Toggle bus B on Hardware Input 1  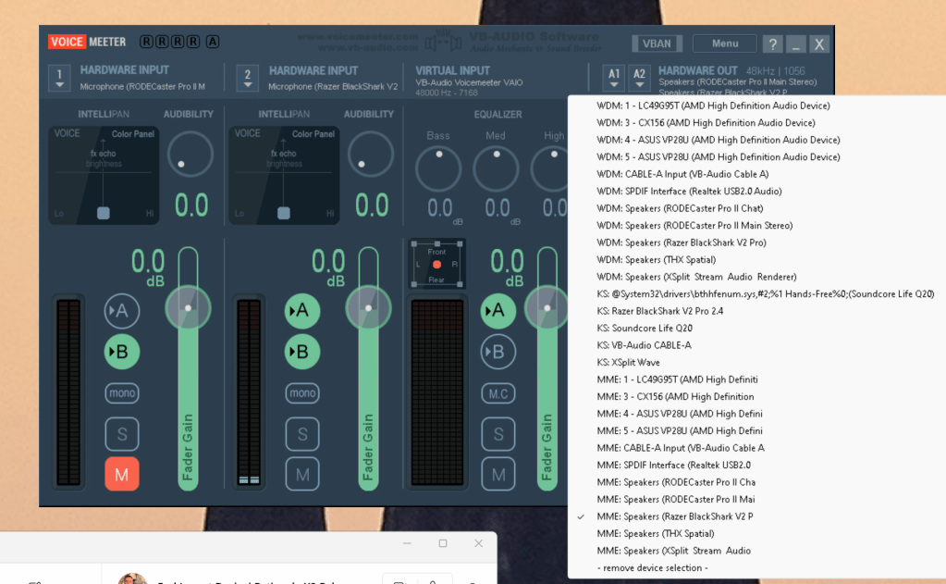click(122, 352)
